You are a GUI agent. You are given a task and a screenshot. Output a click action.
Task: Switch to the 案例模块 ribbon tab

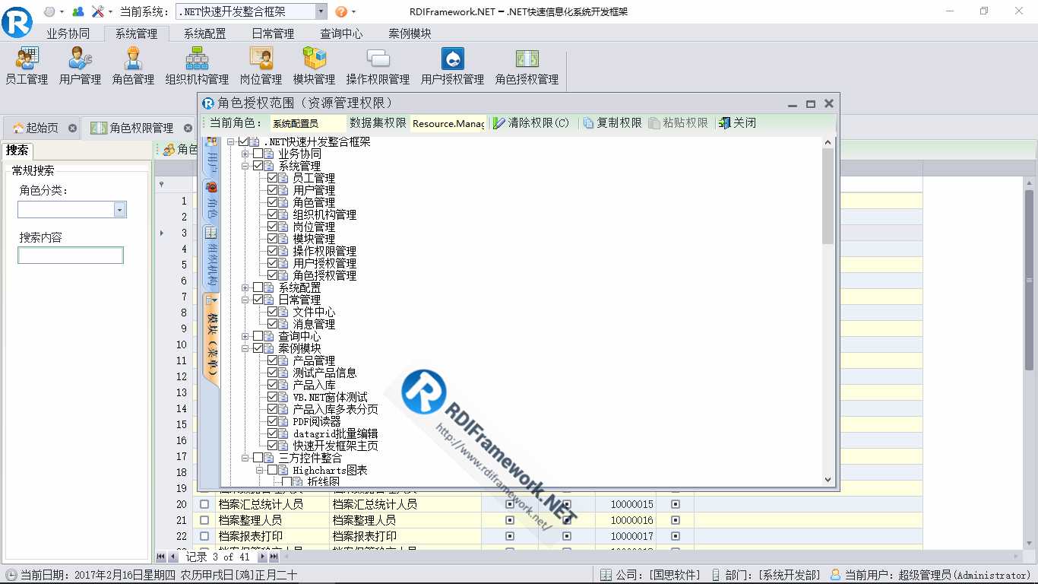[410, 33]
